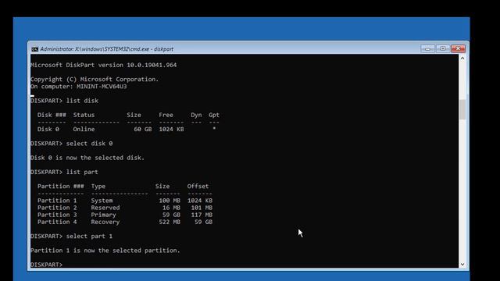
Task: Click the 'Online' status value
Action: (x=84, y=130)
